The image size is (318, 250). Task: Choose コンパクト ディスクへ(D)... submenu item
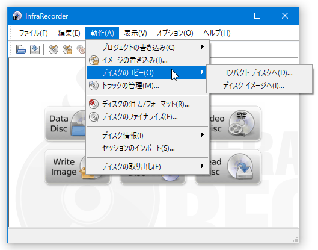(259, 72)
